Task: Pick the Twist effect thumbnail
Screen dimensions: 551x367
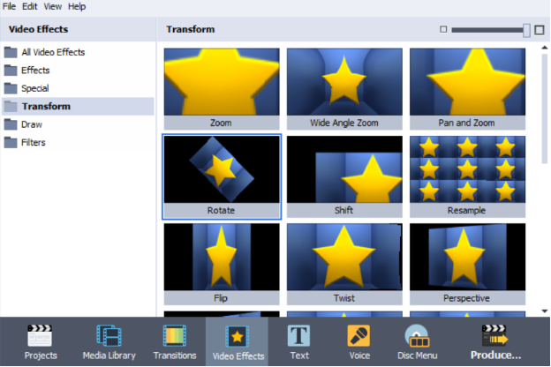Action: pyautogui.click(x=344, y=264)
